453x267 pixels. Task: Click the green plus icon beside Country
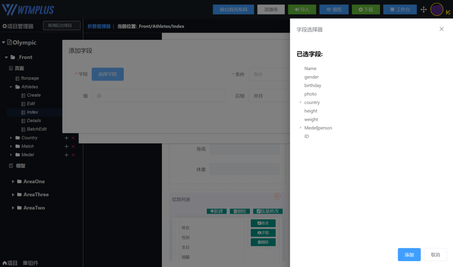(x=66, y=137)
